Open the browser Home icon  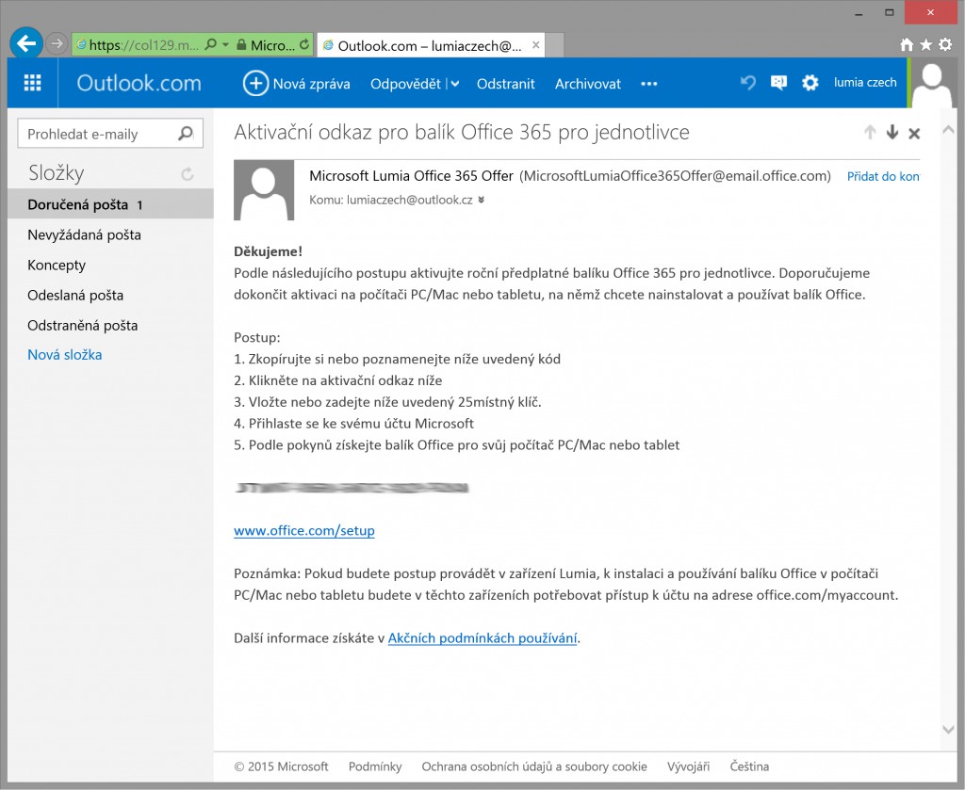point(906,44)
